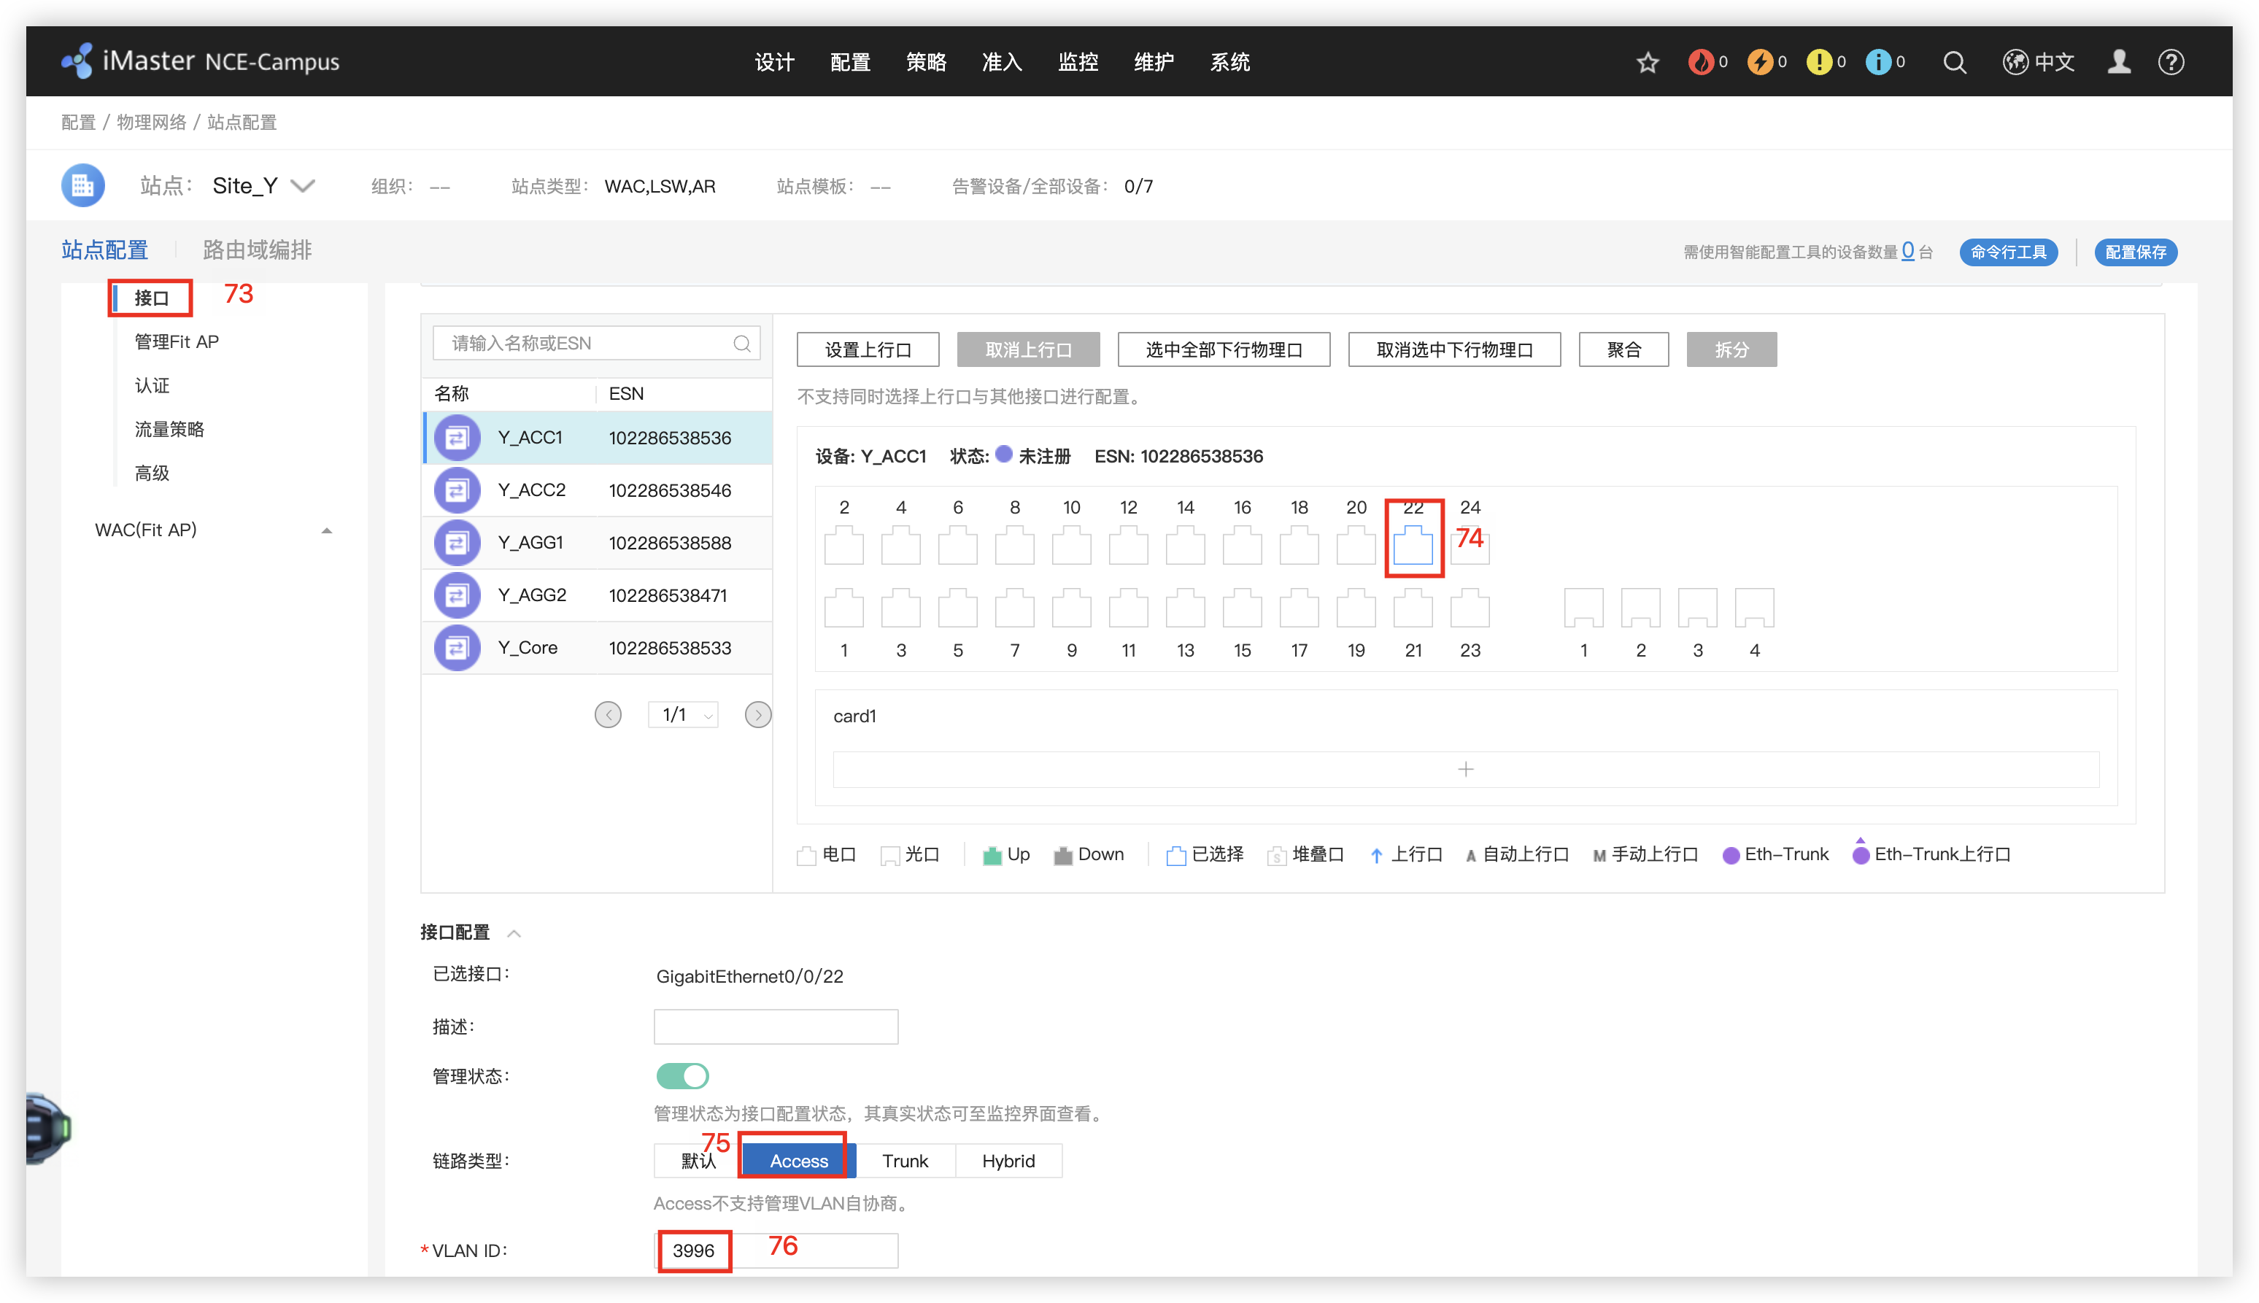The image size is (2259, 1303).
Task: Click the 设置上行口 button
Action: 868,350
